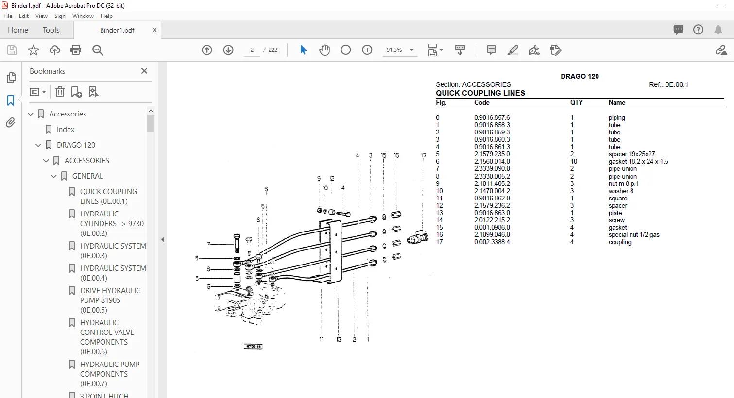
Task: Close the Binder1.pdf tab
Action: pos(154,30)
